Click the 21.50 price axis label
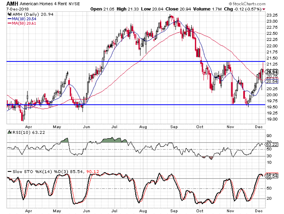284x214 pixels. pyautogui.click(x=272, y=58)
